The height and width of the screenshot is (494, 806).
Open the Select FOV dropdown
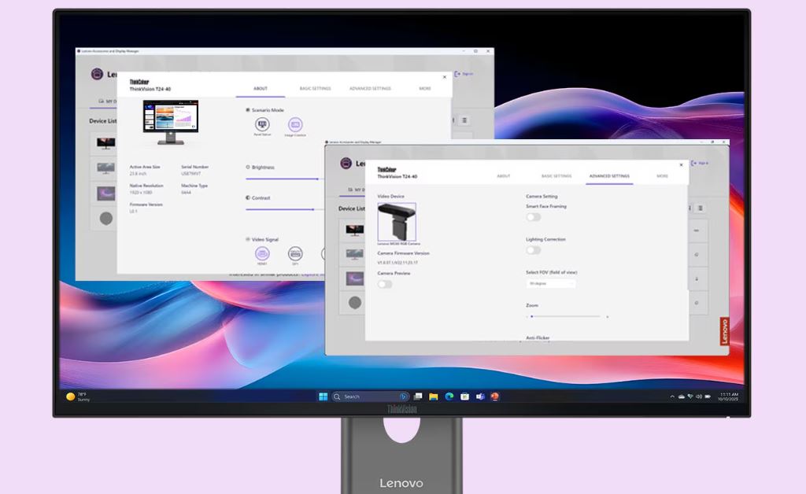(551, 283)
